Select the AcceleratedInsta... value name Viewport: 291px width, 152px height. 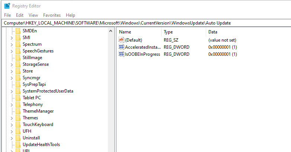tap(143, 47)
